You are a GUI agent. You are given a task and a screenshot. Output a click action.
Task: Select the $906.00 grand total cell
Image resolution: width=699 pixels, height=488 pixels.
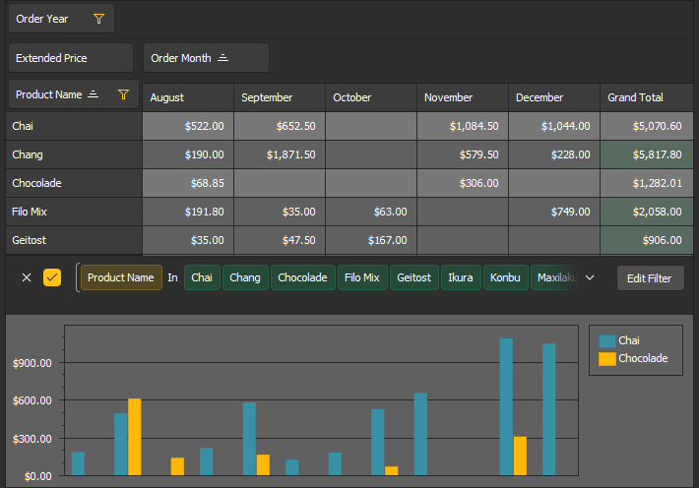click(647, 240)
